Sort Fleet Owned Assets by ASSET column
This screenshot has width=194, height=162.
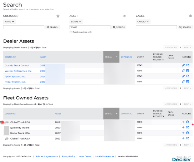point(58,114)
